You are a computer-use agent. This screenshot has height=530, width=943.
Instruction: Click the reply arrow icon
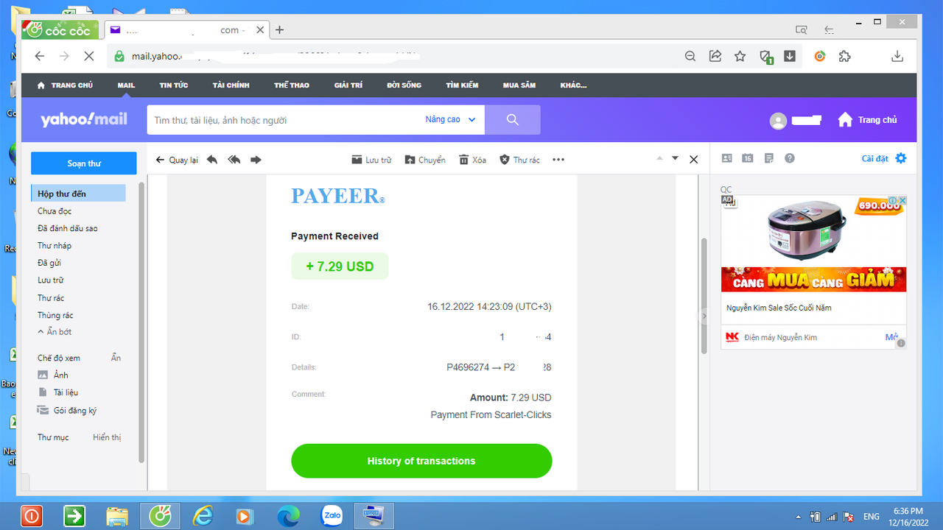point(212,160)
